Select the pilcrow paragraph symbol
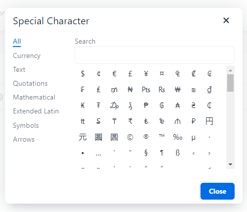The image size is (247, 212). tap(162, 153)
